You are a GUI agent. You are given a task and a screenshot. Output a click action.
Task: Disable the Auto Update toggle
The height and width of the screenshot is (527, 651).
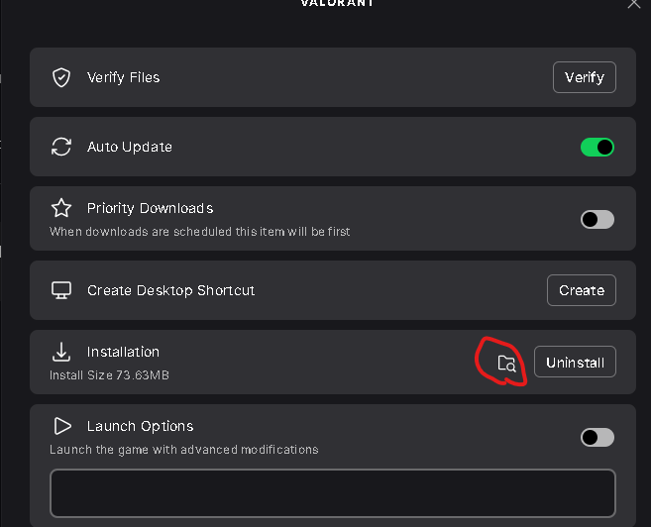point(597,147)
